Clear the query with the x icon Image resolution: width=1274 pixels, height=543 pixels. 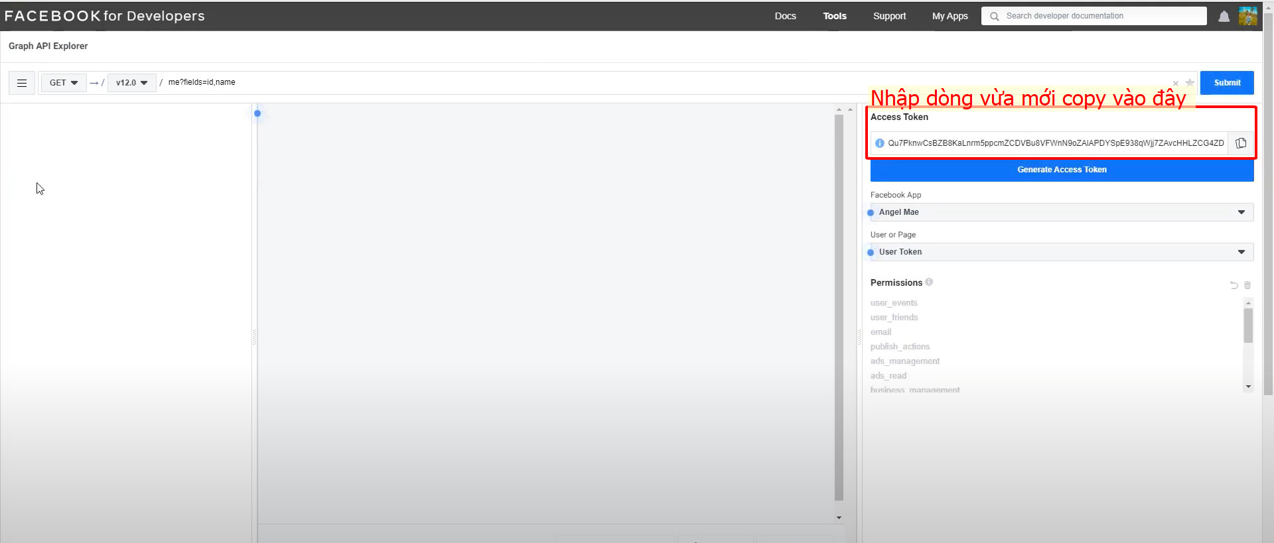1175,84
